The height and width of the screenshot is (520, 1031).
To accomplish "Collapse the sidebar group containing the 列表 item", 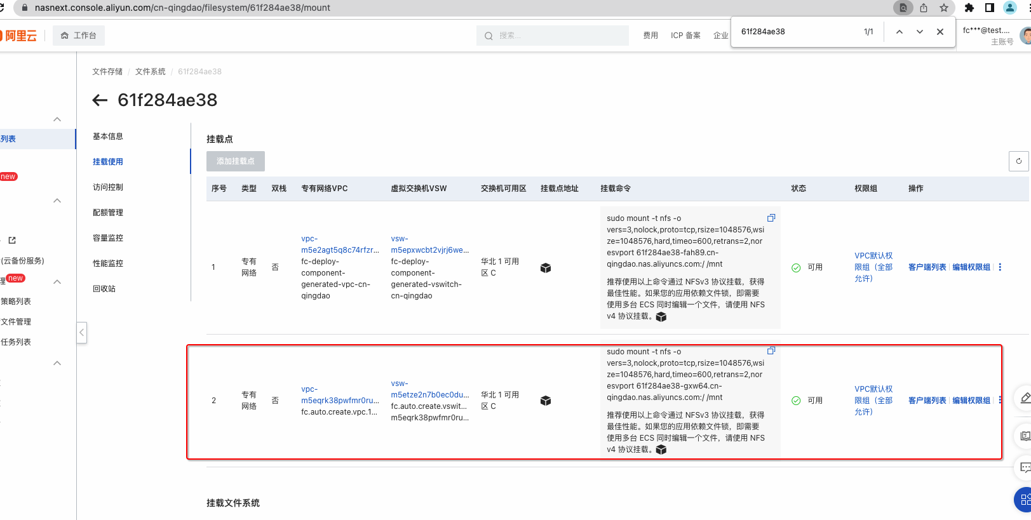I will (x=57, y=119).
